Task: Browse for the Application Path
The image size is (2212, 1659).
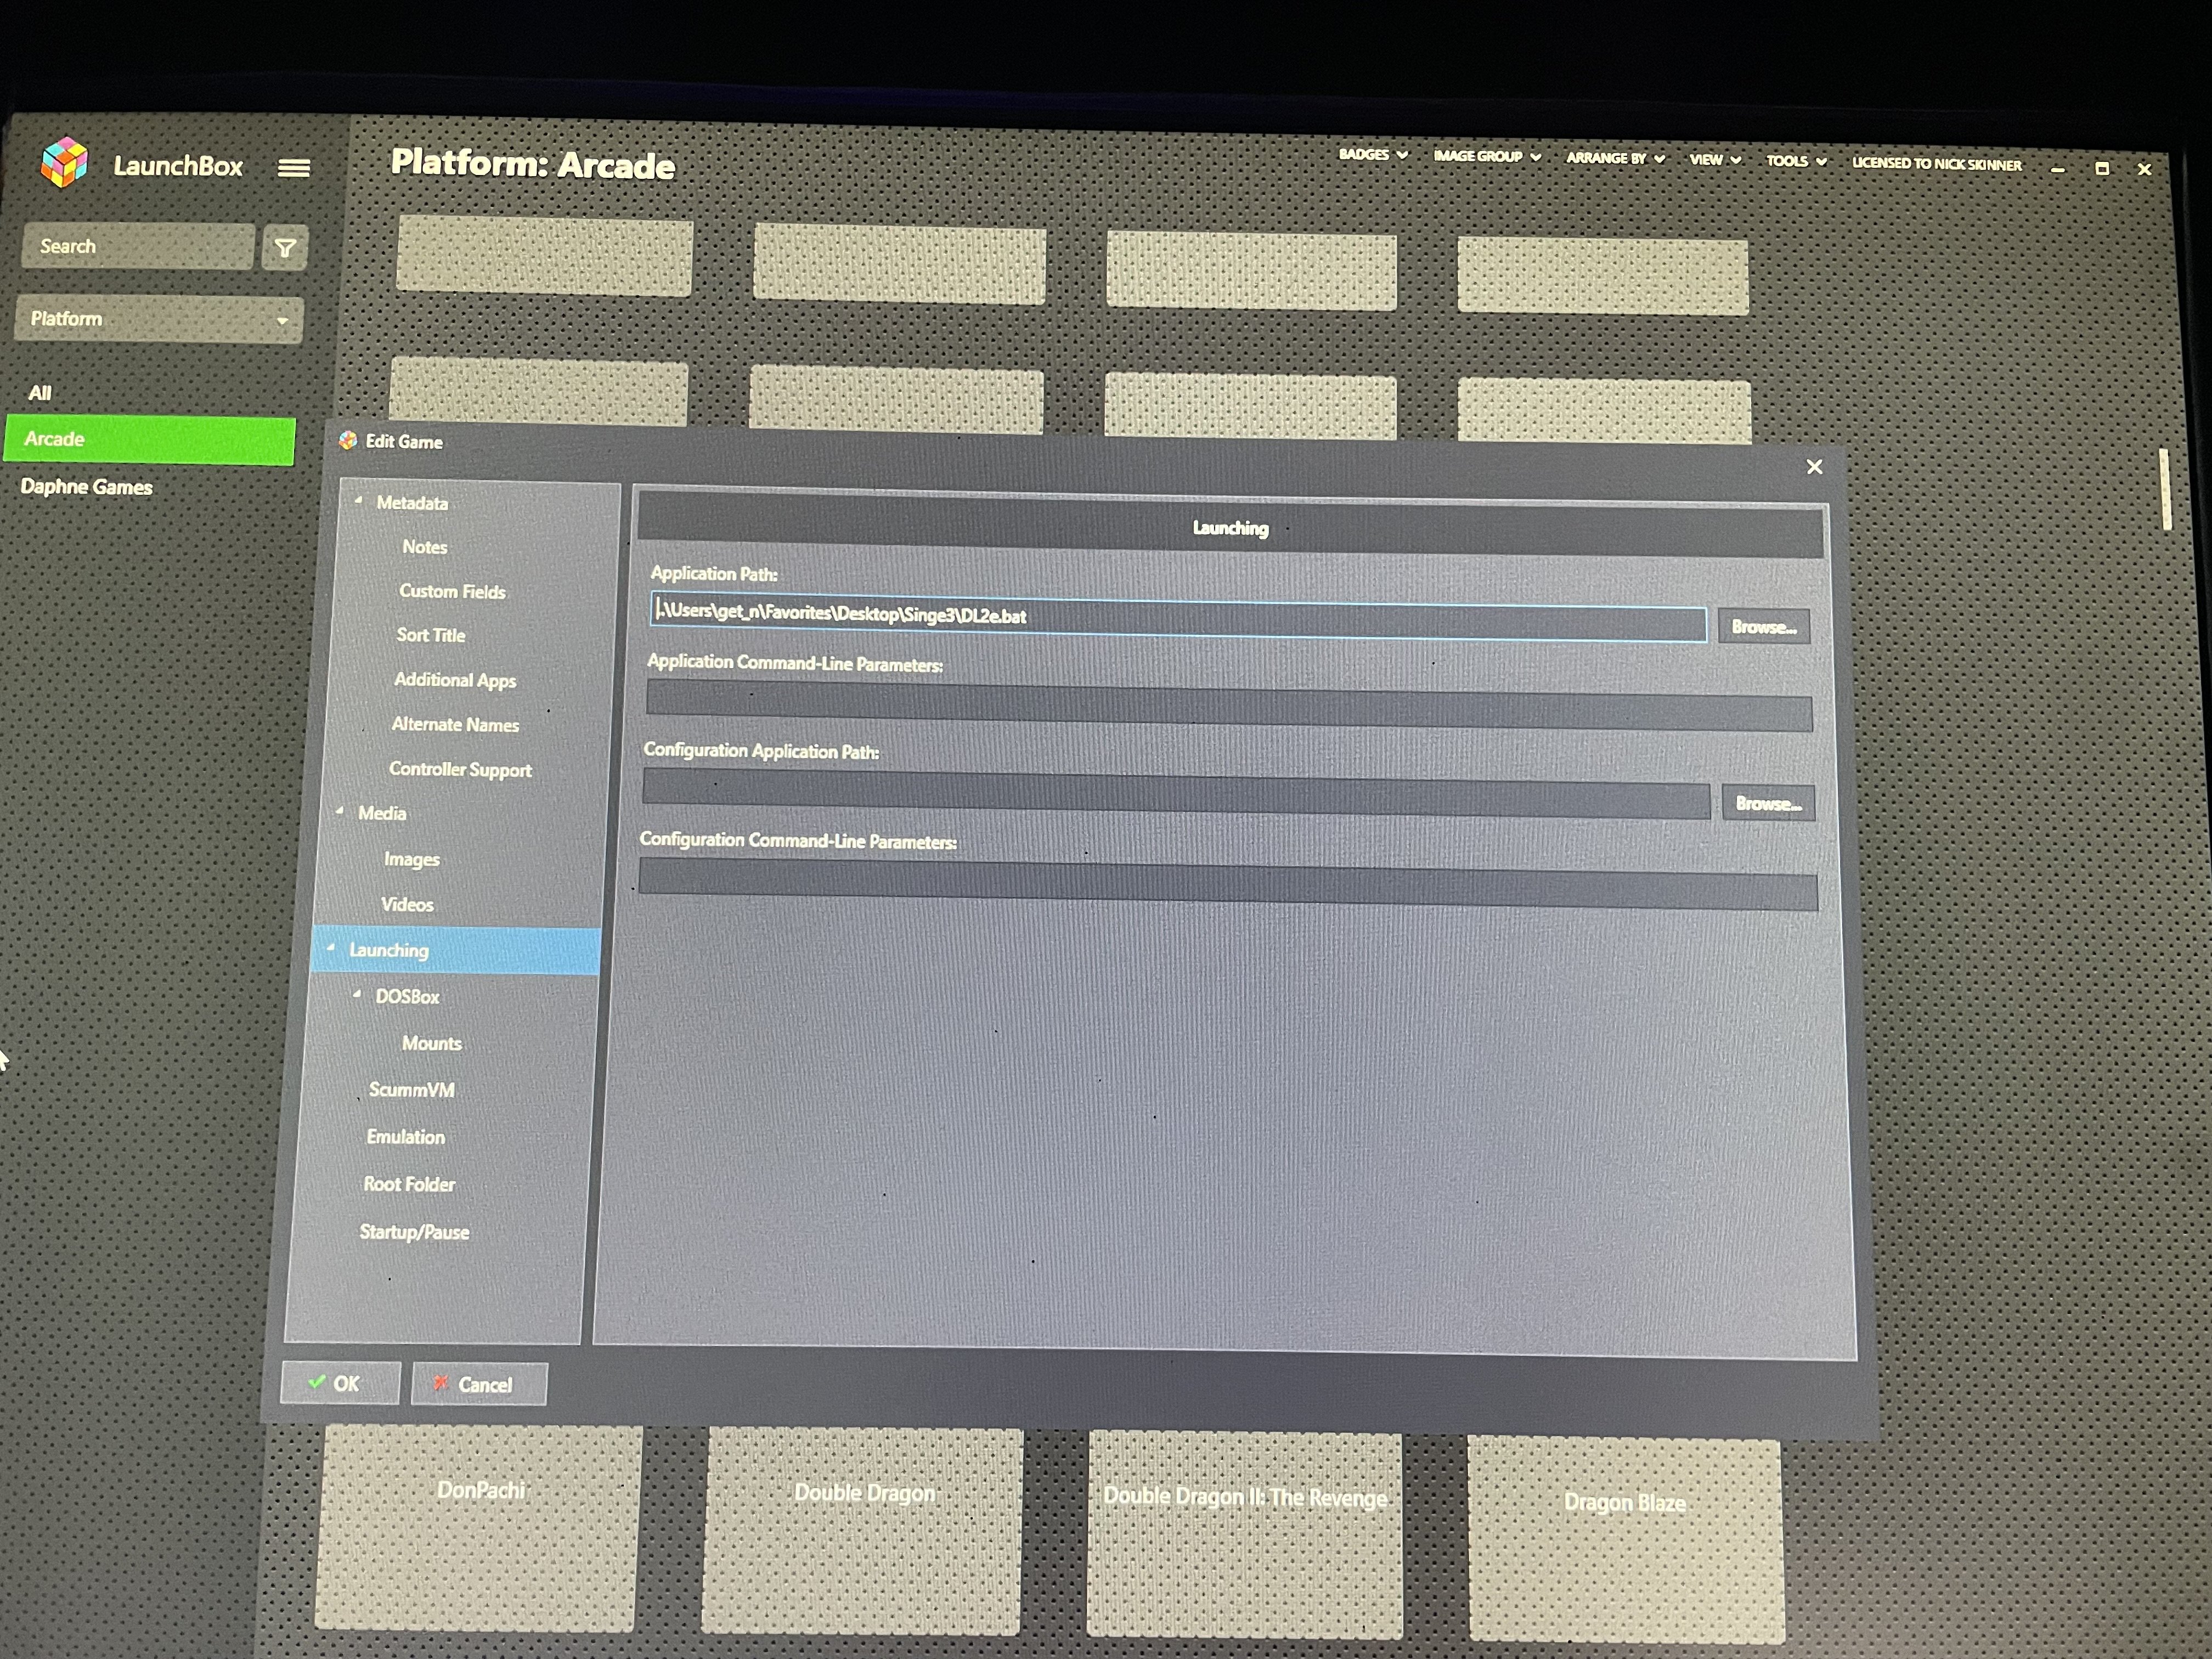Action: click(1763, 627)
